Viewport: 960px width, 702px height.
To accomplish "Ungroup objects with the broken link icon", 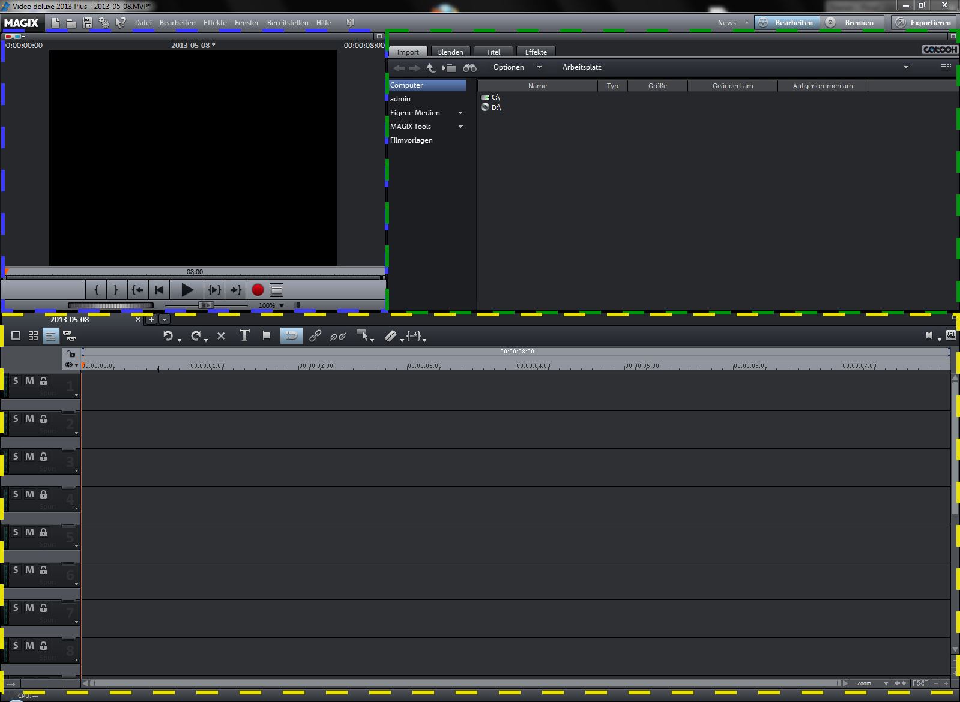I will point(338,336).
